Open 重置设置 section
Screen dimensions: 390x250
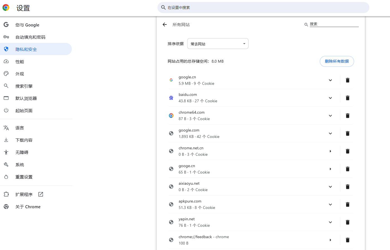tap(36, 177)
